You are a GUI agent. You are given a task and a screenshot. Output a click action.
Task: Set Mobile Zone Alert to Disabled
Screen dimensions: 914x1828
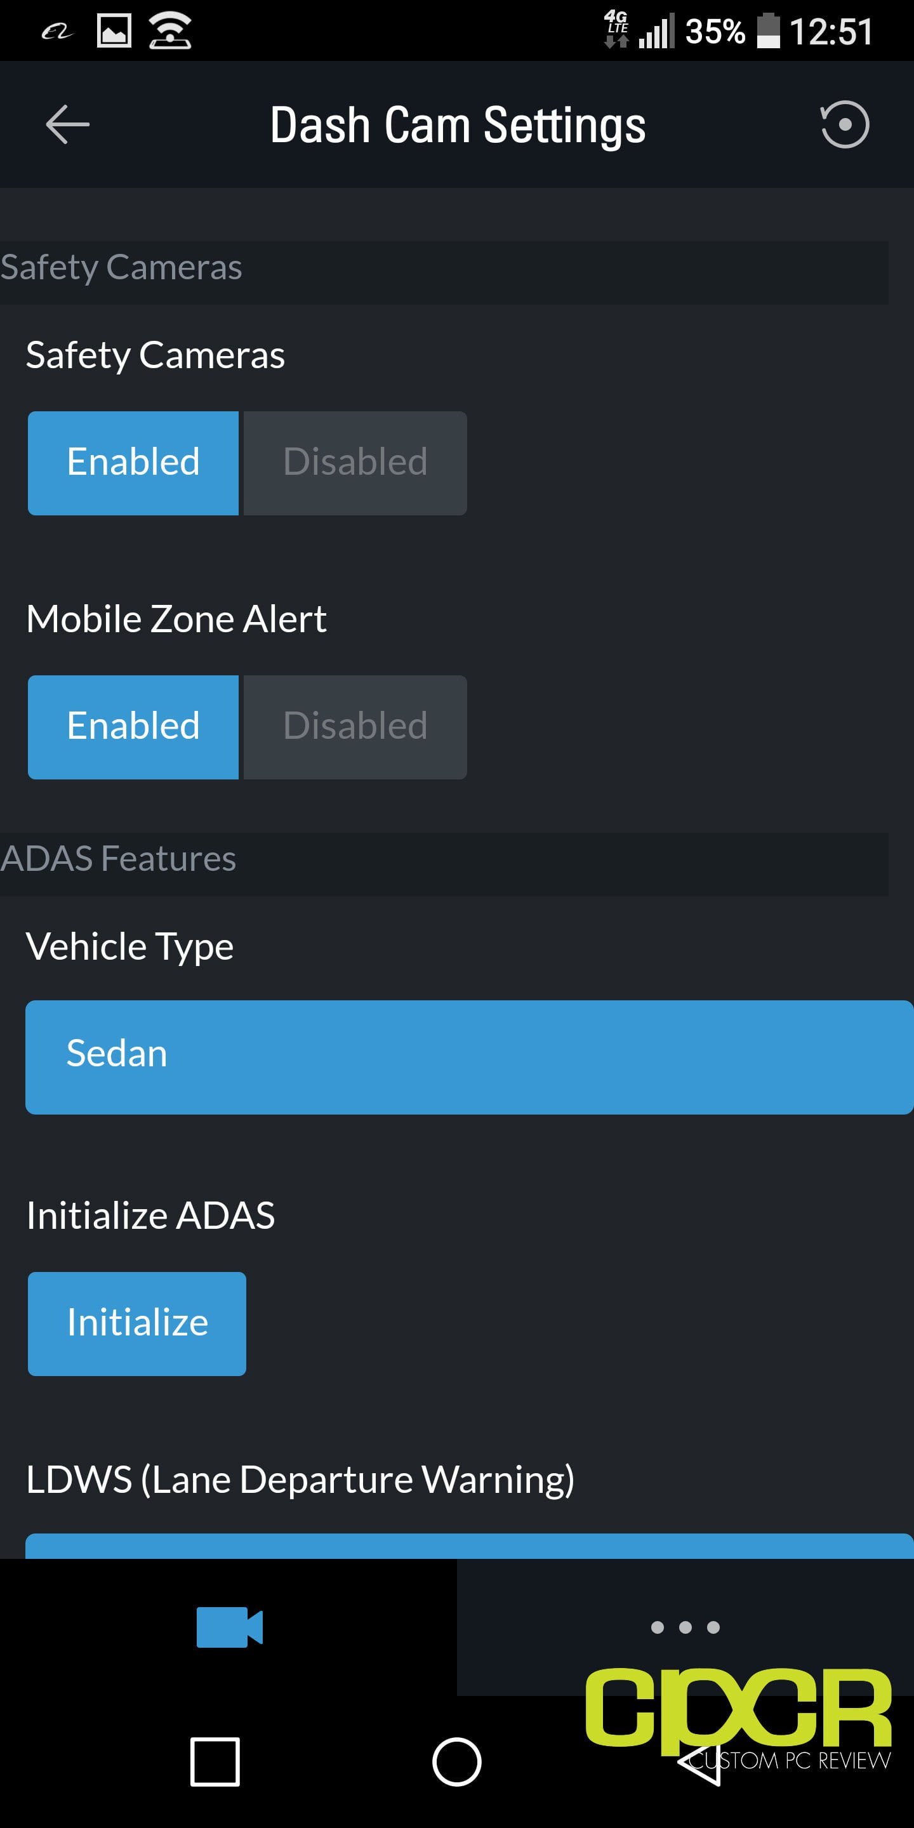(355, 727)
